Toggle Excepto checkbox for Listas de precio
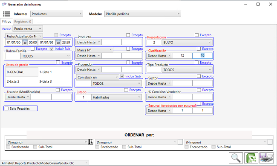The image size is (277, 166). coord(58,63)
